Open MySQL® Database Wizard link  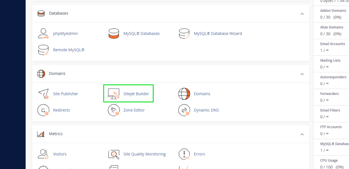pos(218,34)
